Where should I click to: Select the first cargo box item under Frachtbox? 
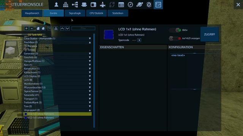(x=57, y=46)
